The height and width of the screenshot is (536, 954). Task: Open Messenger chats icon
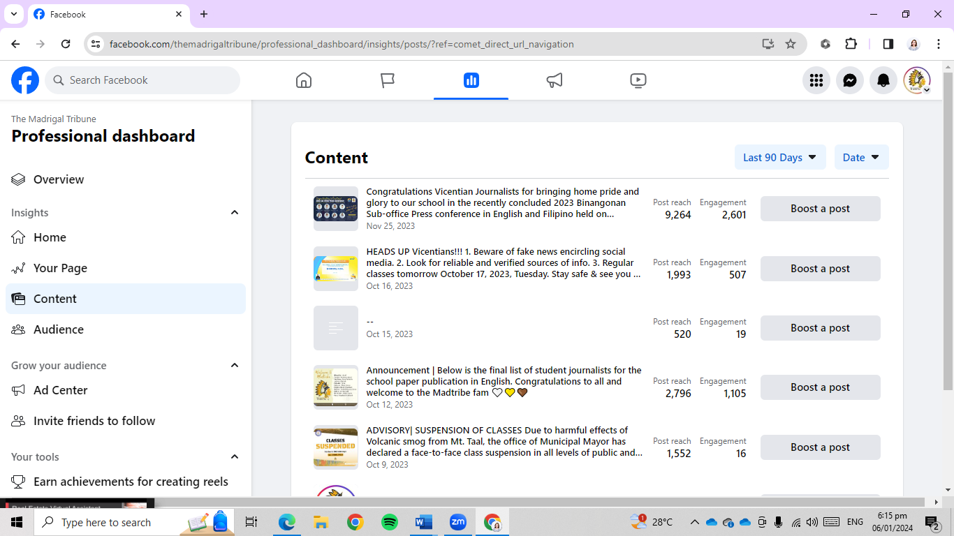[850, 80]
